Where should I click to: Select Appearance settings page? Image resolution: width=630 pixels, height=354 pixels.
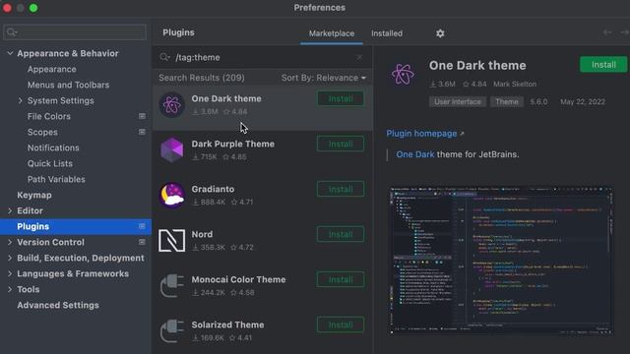click(52, 69)
